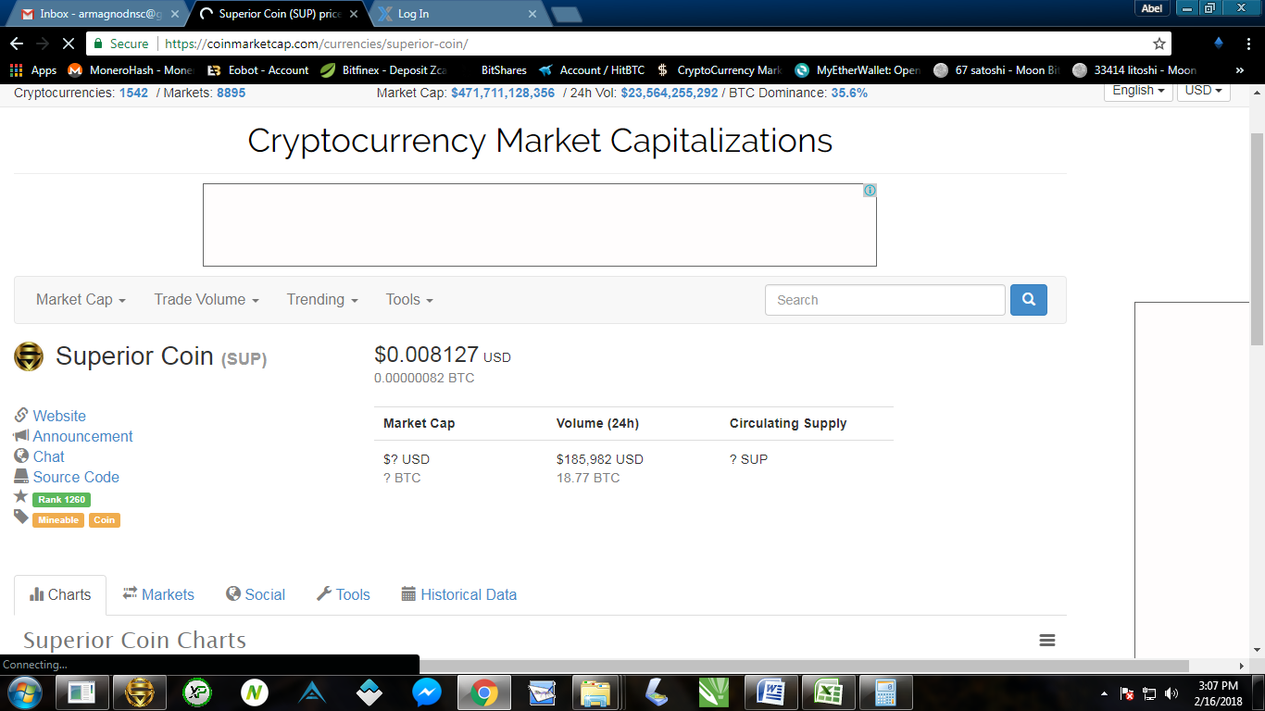Switch to the Gmail Inbox browser tab
This screenshot has height=711, width=1265.
95,14
